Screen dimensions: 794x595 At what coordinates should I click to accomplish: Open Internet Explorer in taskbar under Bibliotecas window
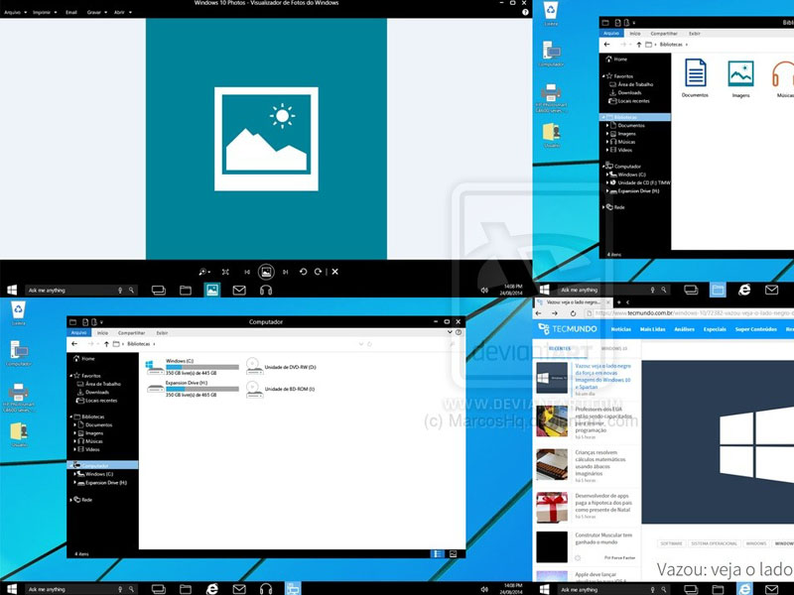744,290
